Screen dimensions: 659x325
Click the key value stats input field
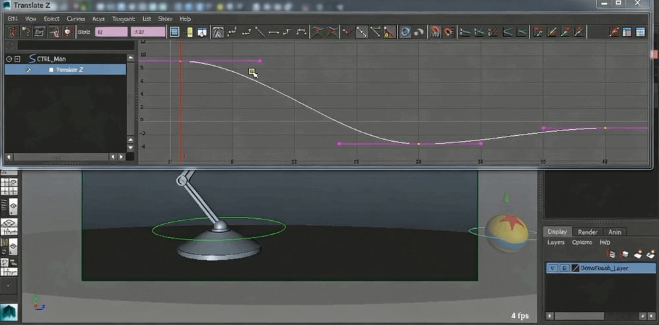tap(147, 32)
